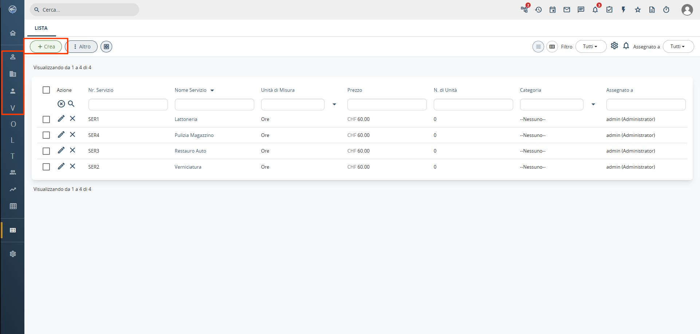Open the settings gear in sidebar
The width and height of the screenshot is (700, 334).
[x=13, y=254]
